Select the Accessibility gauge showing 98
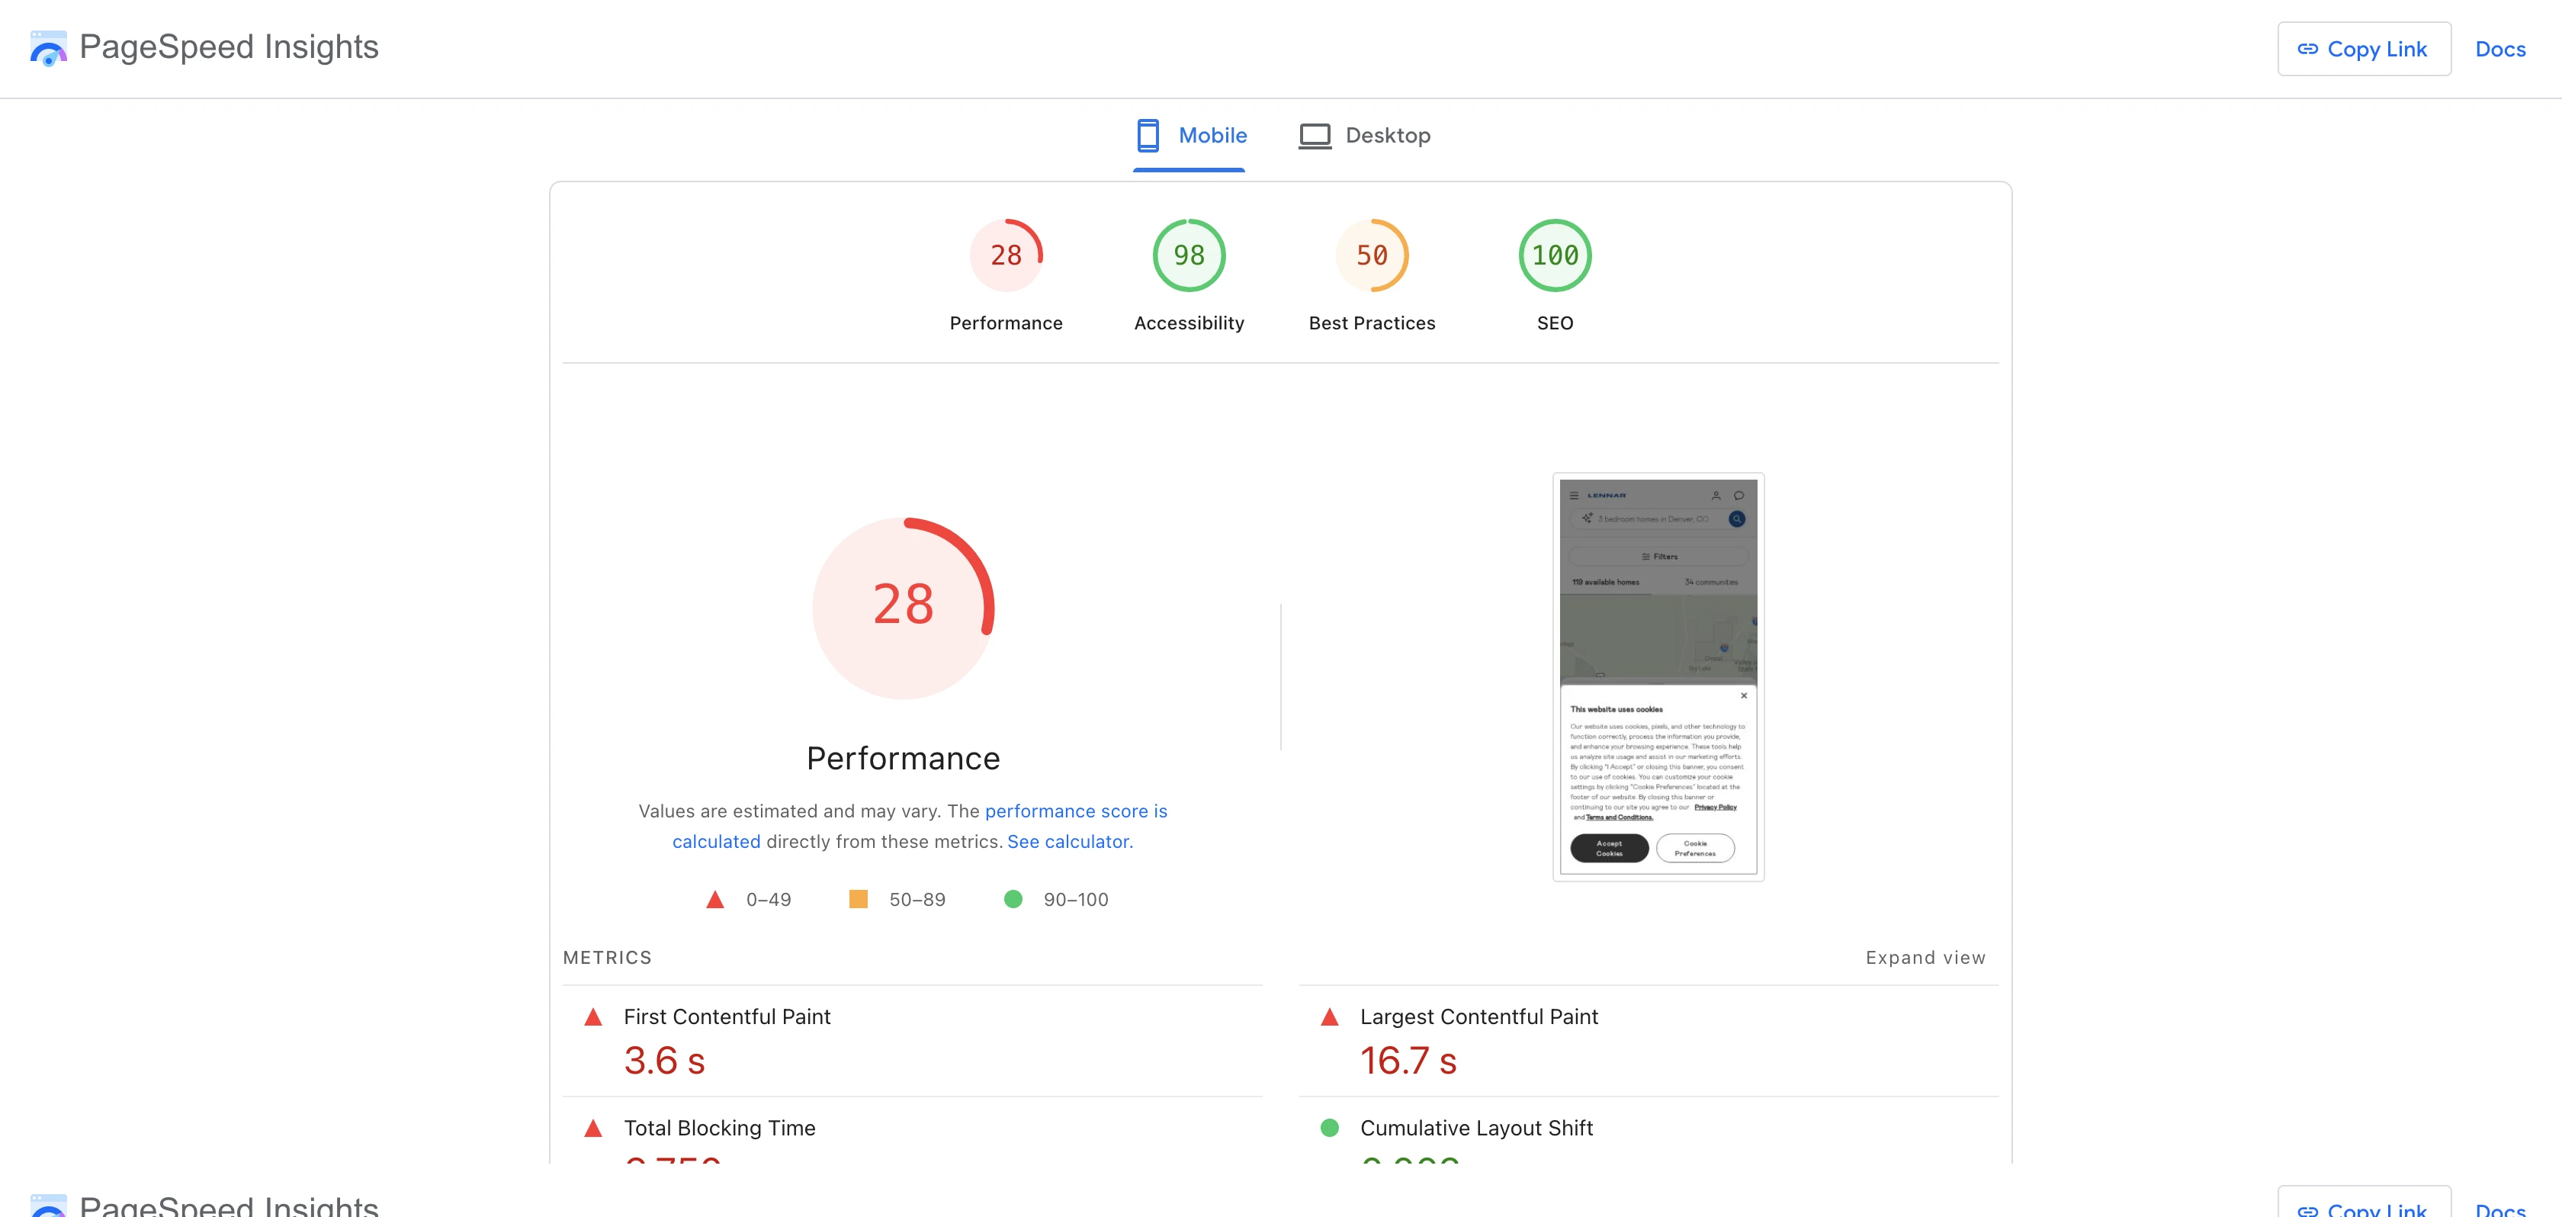Image resolution: width=2562 pixels, height=1217 pixels. pos(1187,255)
